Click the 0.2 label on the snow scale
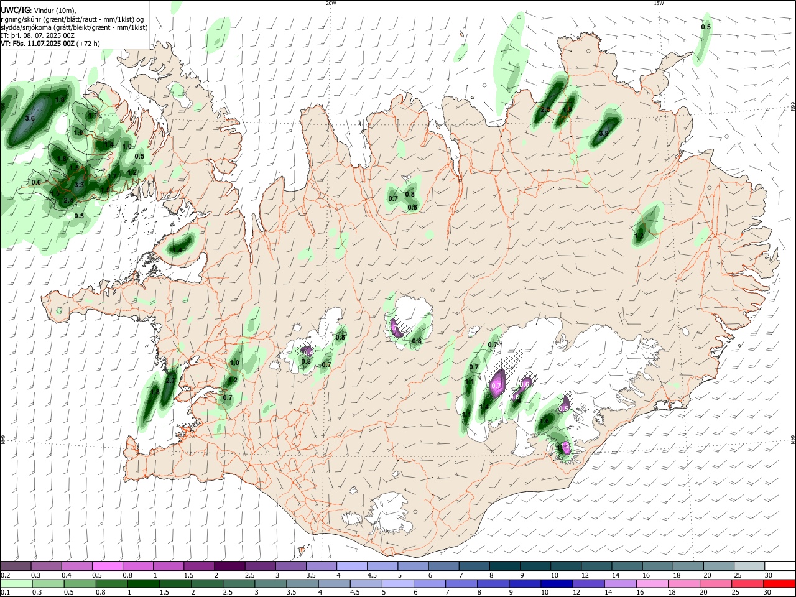Screen dimensions: 796x597 click(5, 575)
